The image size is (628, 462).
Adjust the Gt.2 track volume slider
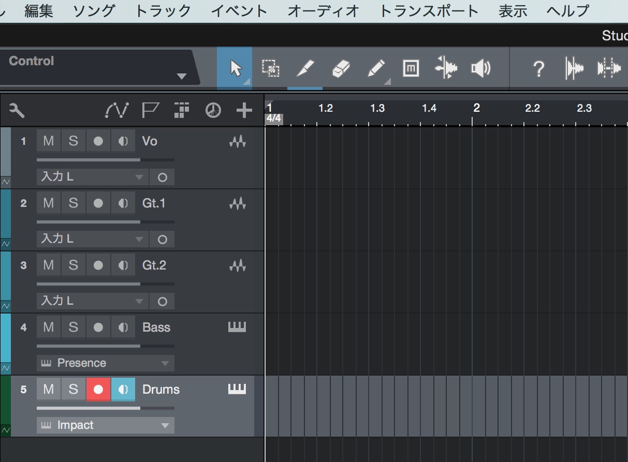coord(106,284)
